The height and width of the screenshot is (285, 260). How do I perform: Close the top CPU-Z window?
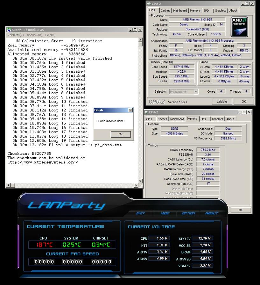pyautogui.click(x=252, y=4)
